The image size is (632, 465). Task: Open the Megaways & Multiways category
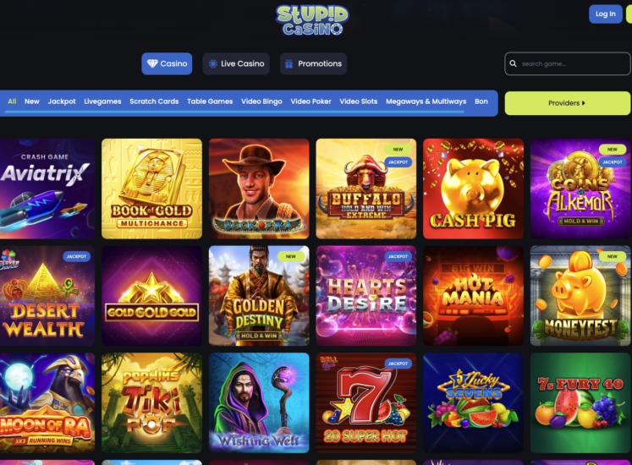click(426, 101)
